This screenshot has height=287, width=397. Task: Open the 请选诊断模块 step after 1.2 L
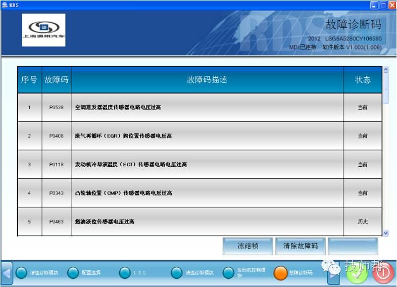pos(192,273)
